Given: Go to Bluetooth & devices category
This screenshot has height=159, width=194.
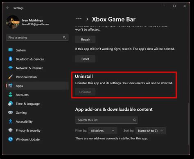Looking at the screenshot, I should click(x=30, y=59).
